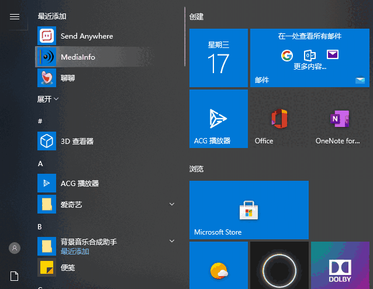This screenshot has width=373, height=289.
Task: Click the letter B section header
Action: 40,227
